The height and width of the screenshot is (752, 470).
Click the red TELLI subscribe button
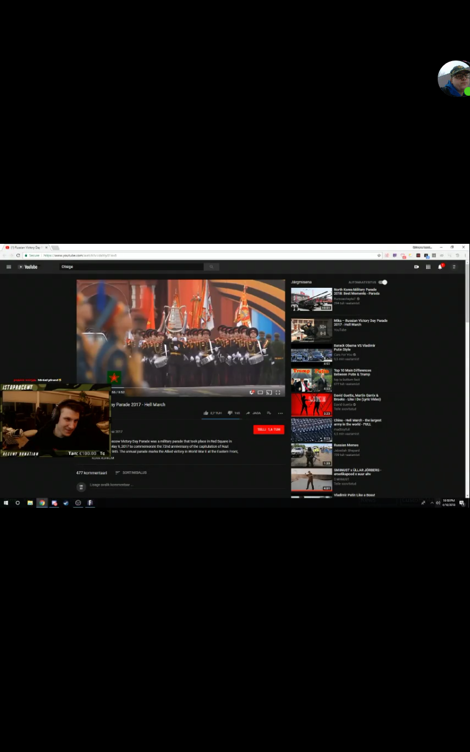269,429
